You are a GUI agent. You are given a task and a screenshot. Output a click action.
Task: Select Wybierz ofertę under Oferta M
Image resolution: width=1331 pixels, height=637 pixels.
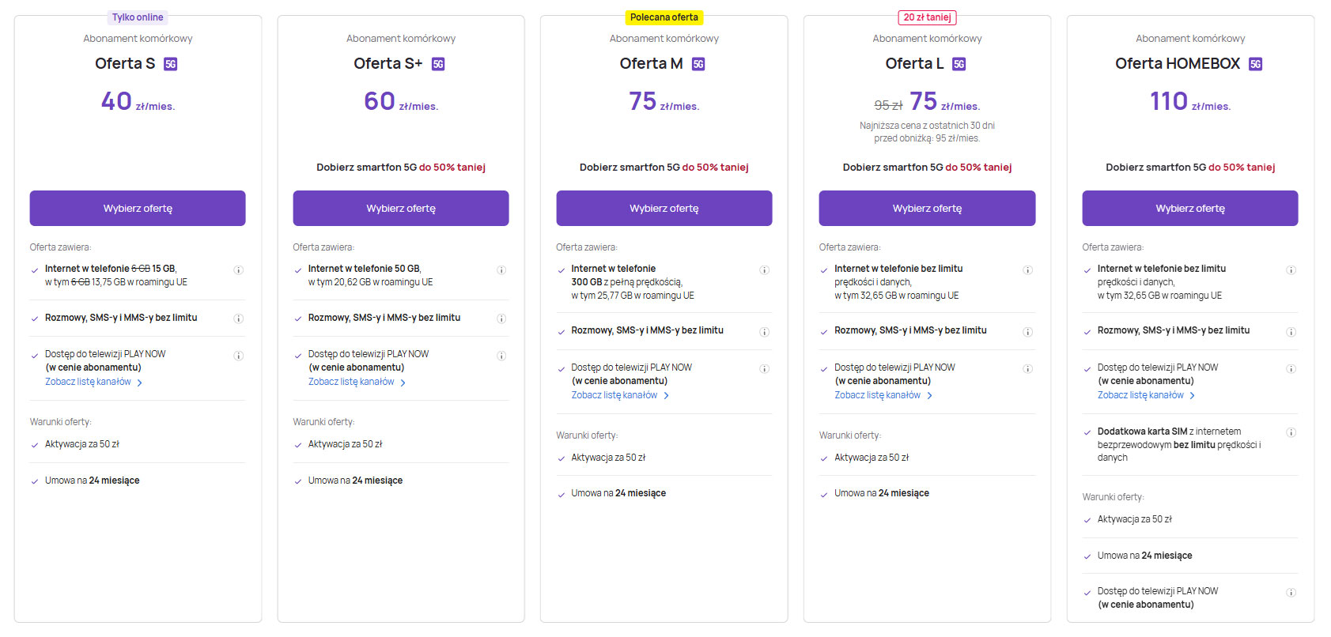[664, 209]
